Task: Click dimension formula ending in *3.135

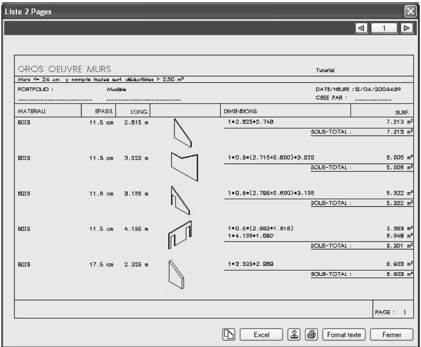Action: (x=271, y=193)
